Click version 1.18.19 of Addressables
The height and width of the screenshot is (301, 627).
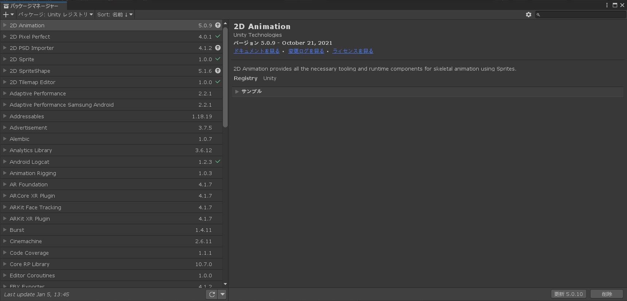(x=202, y=116)
